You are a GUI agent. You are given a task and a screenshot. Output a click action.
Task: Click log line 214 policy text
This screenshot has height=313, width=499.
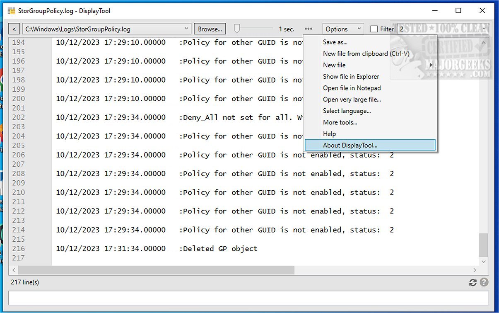(287, 230)
